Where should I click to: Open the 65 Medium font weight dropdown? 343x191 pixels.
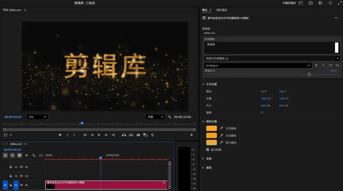click(258, 65)
